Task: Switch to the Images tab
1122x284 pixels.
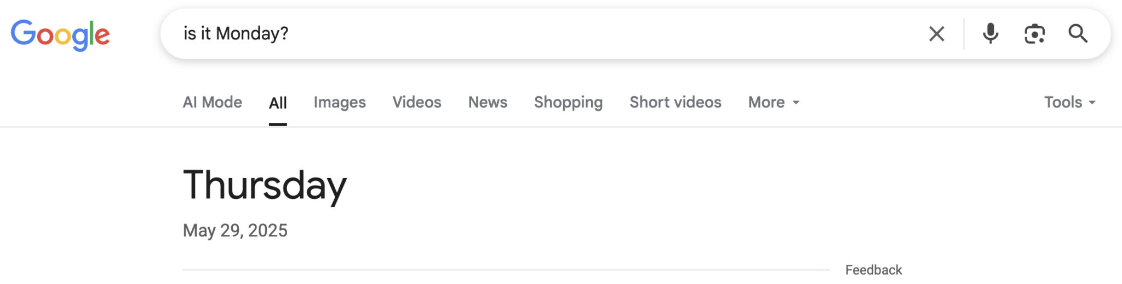Action: [x=340, y=102]
